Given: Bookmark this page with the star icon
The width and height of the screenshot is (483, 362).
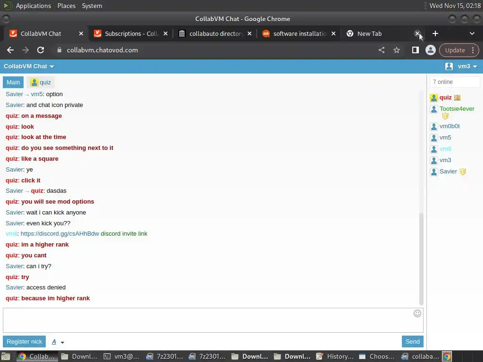Looking at the screenshot, I should [x=396, y=50].
